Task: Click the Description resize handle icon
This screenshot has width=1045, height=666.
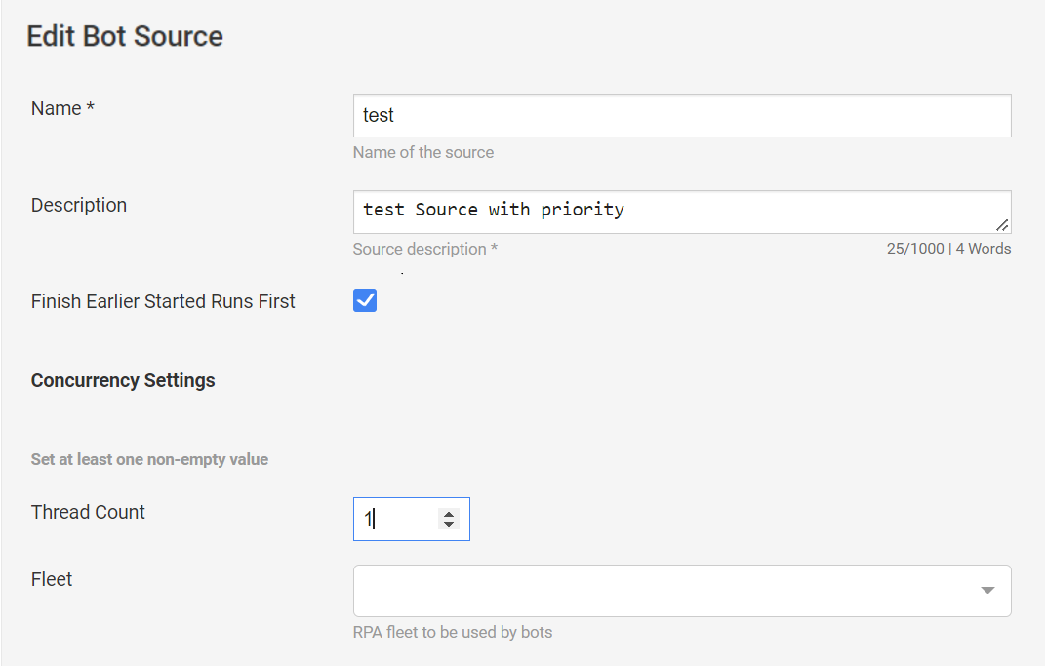Action: pyautogui.click(x=1002, y=225)
